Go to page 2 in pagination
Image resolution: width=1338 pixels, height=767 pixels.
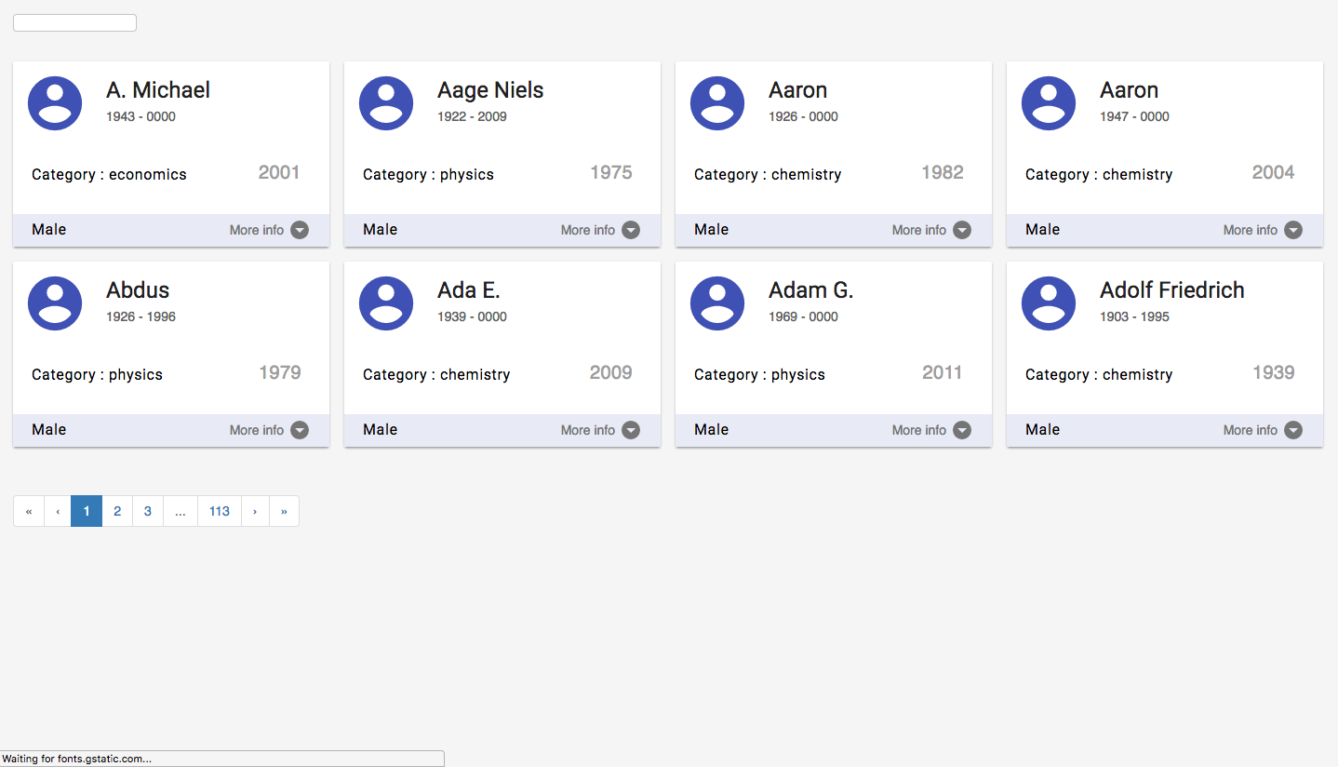coord(117,511)
